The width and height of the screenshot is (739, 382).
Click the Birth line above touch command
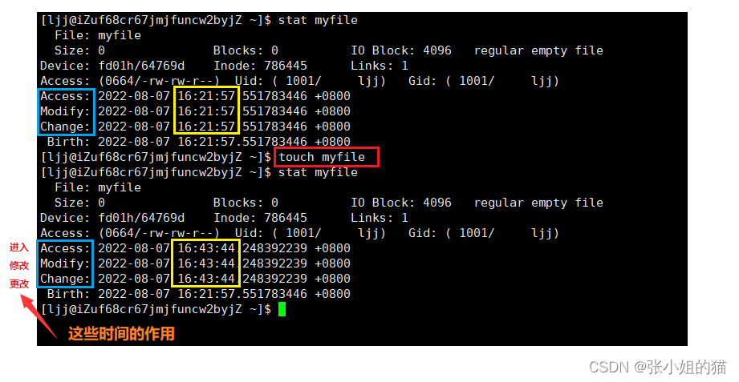click(199, 142)
